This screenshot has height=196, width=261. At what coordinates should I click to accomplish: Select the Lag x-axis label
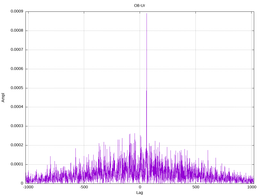point(139,193)
